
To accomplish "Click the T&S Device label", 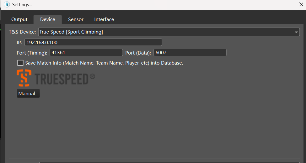I will [x=22, y=32].
